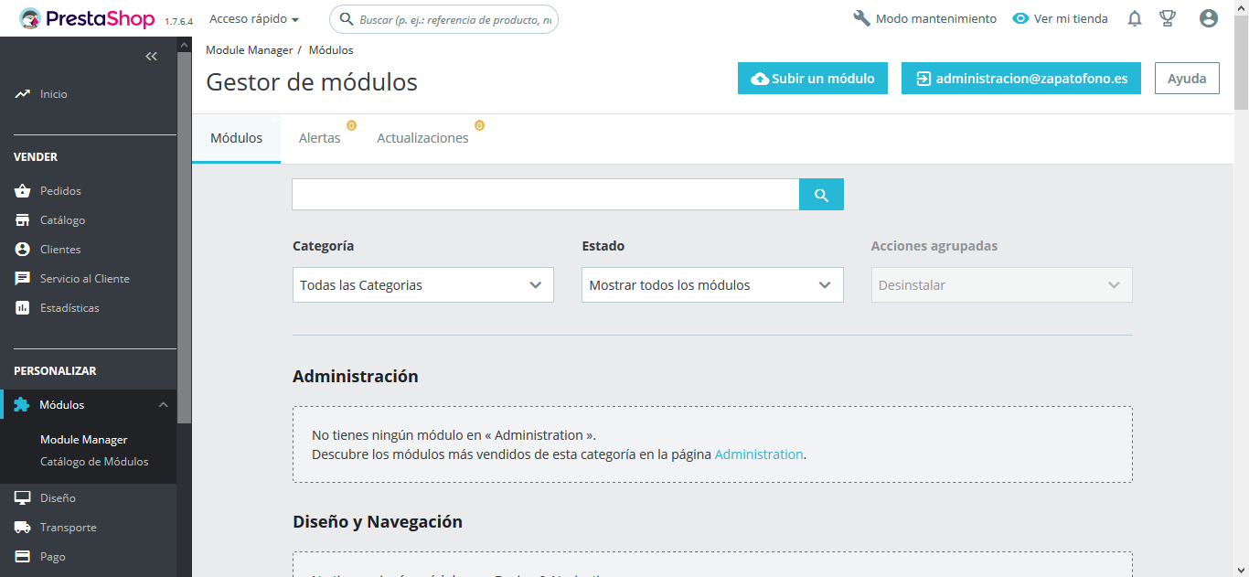Click the page vertical scrollbar
The image size is (1249, 577).
tap(1241, 64)
